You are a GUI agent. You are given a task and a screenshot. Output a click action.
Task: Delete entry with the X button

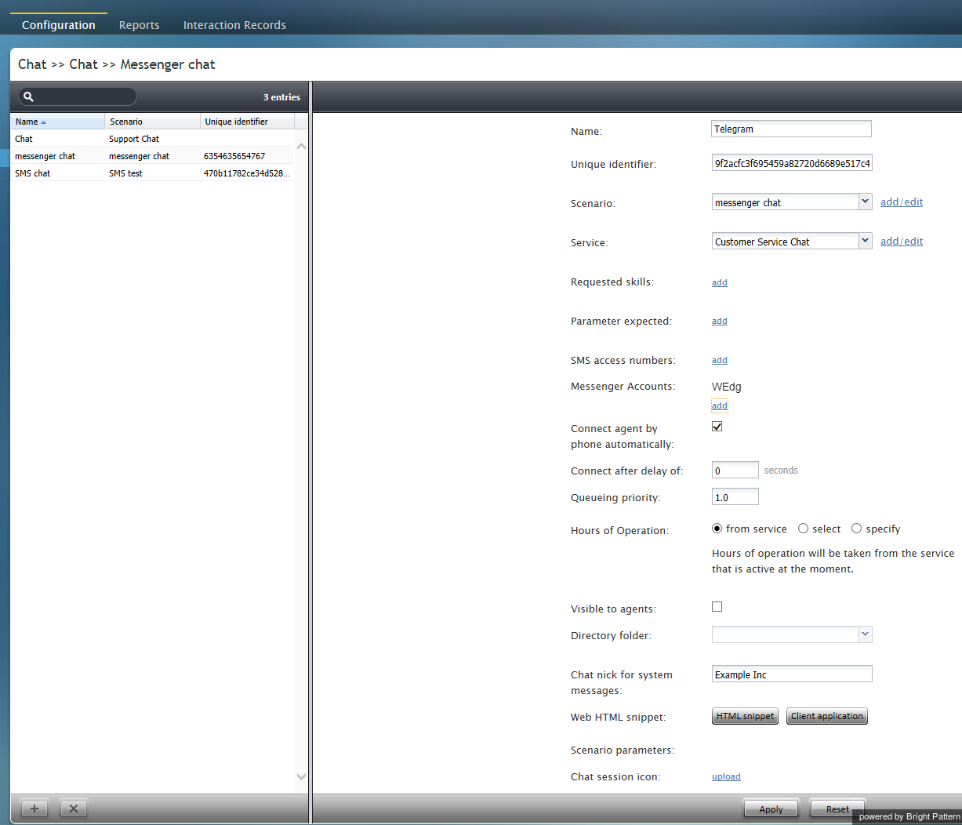click(74, 809)
